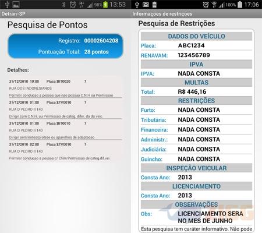Viewport: 262px width, 233px height.
Task: Tap the full battery icon near 17:06
Action: click(240, 5)
